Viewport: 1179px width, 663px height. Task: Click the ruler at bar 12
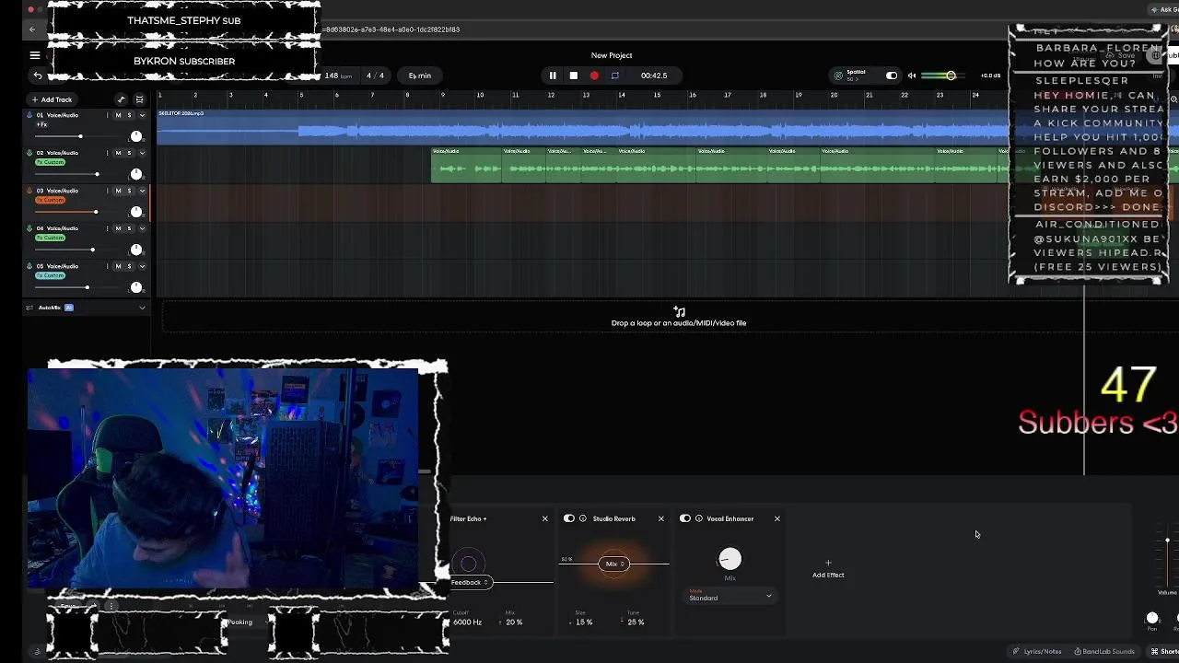[551, 95]
